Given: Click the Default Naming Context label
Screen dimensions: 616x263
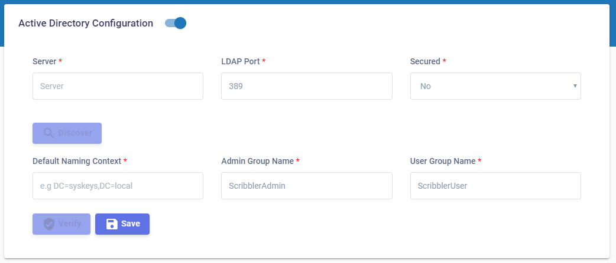Looking at the screenshot, I should (x=77, y=161).
